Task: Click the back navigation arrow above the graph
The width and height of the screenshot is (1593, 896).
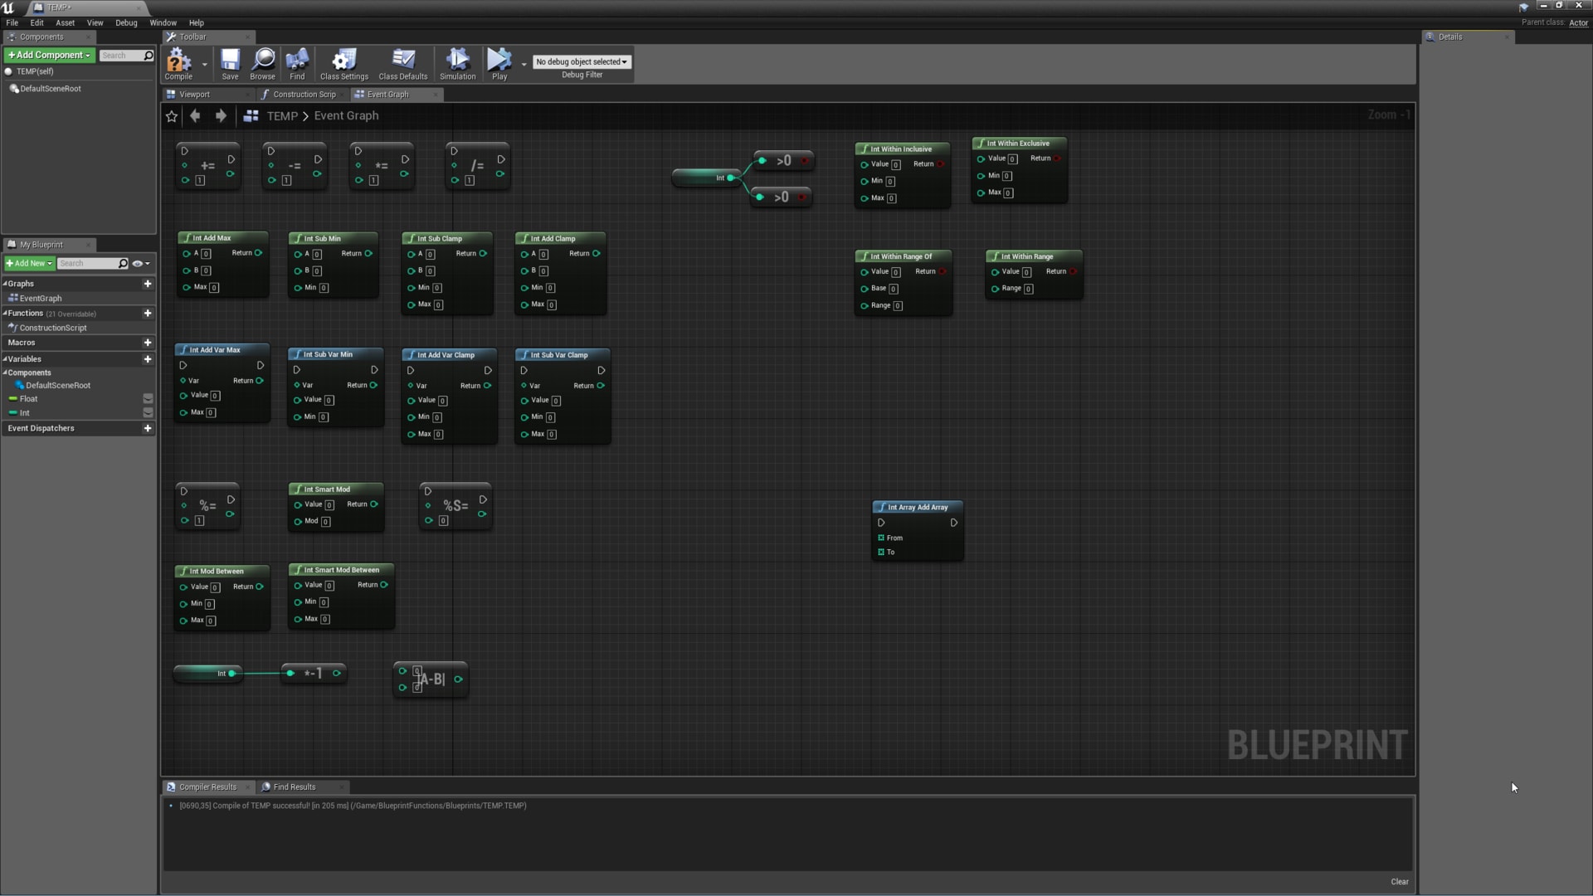Action: [196, 115]
